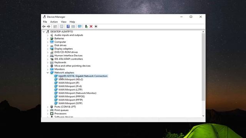Select WAN Miniport (PPPOE)
246x138 pixels.
click(x=71, y=97)
